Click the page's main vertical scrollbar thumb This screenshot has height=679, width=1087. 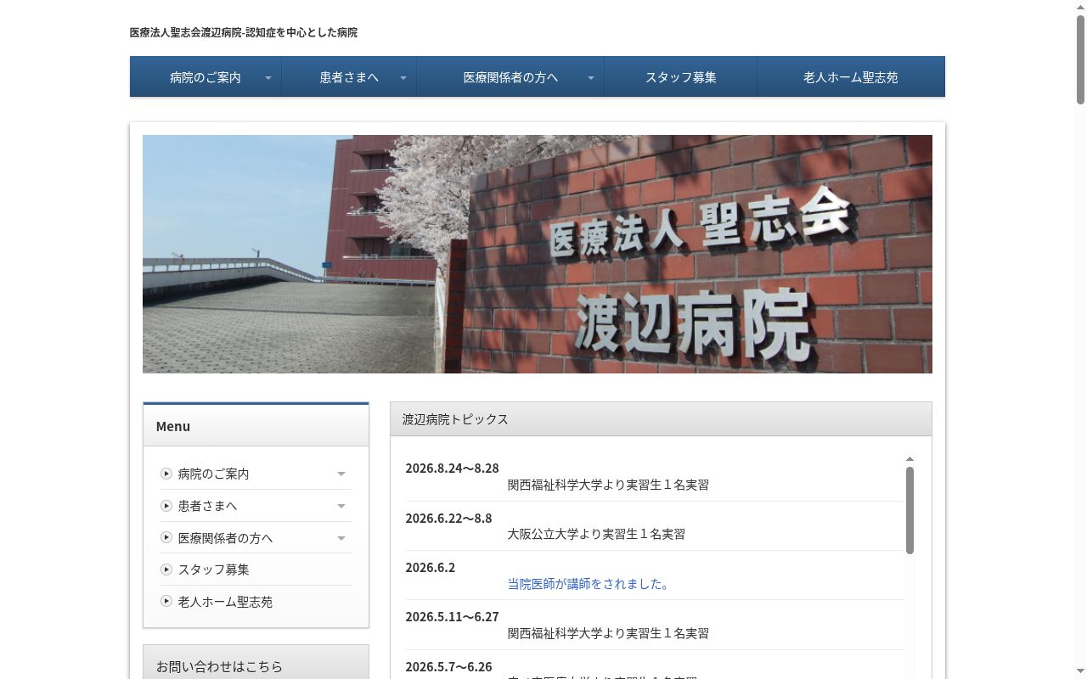tap(1080, 60)
